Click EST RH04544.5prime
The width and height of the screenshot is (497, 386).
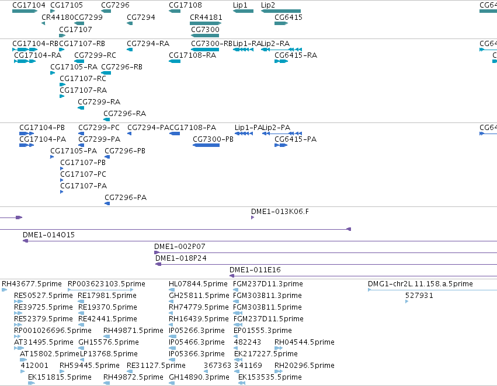click(279, 348)
